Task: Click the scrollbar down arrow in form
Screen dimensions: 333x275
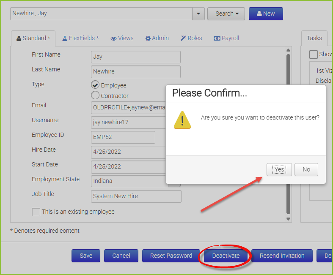Action: click(x=288, y=219)
